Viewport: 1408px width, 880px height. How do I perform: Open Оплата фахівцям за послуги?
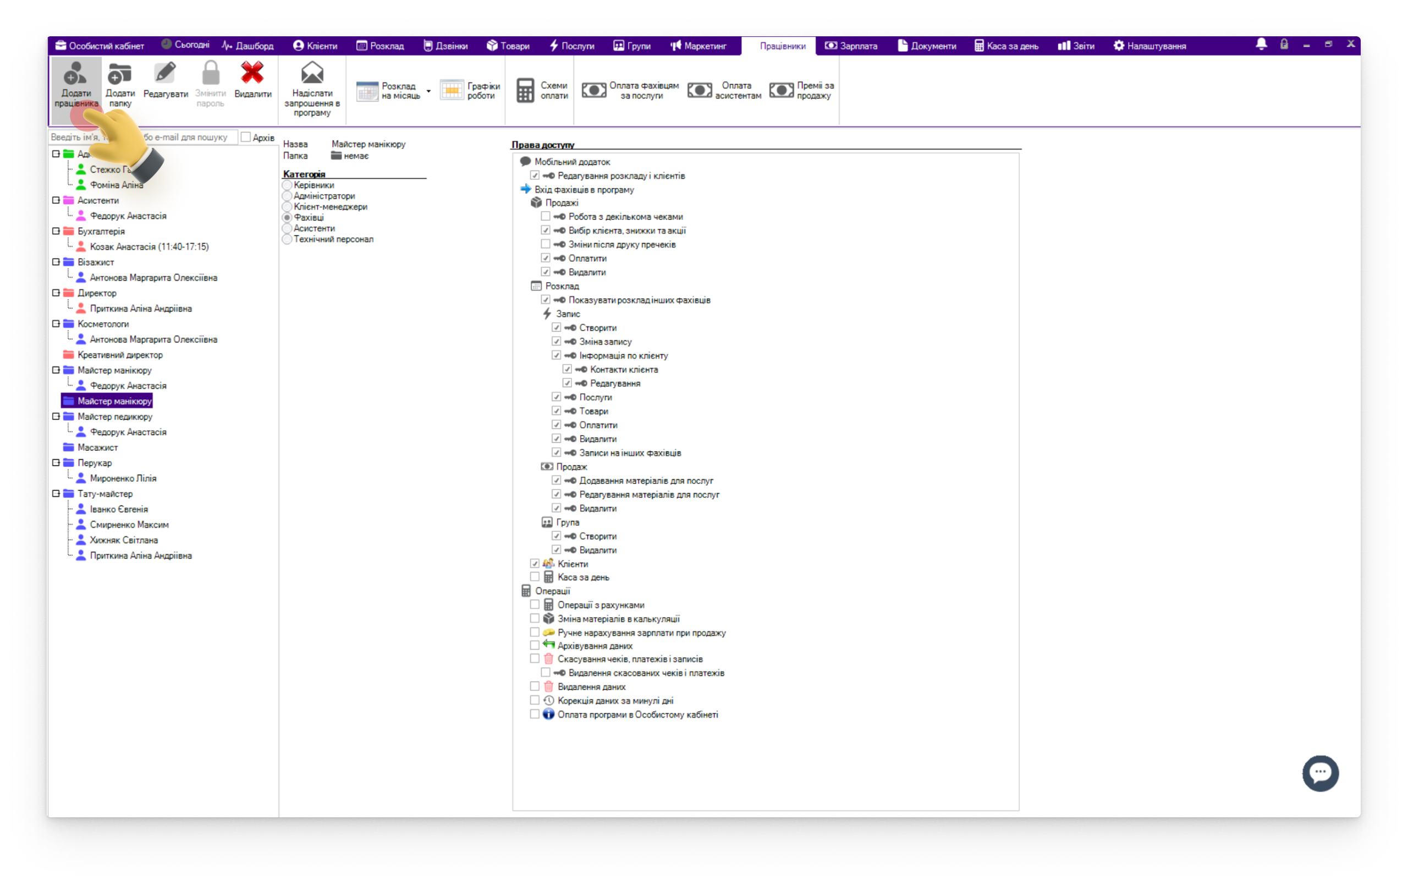pos(630,90)
